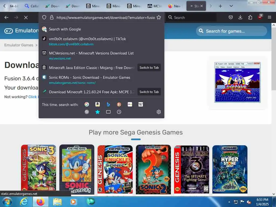Switch to the Collab tab
This screenshot has height=207, width=276.
click(32, 6)
